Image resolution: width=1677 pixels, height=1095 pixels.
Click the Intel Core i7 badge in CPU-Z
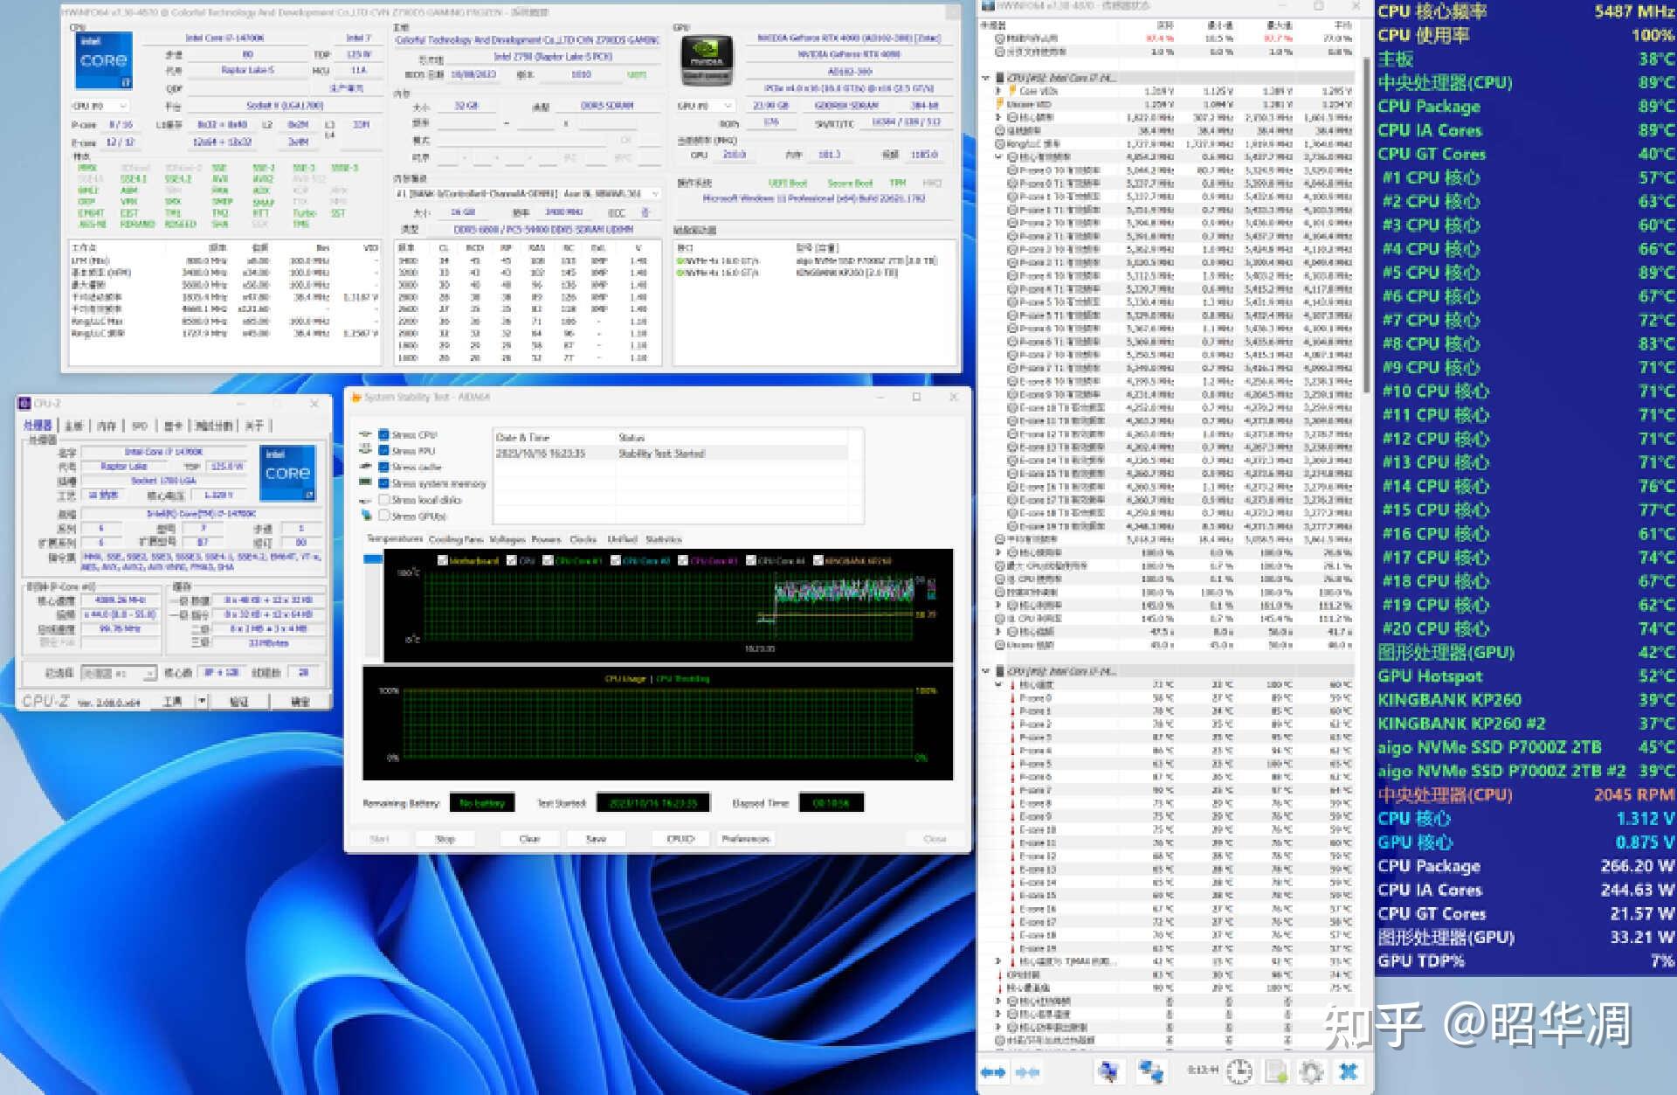[288, 472]
